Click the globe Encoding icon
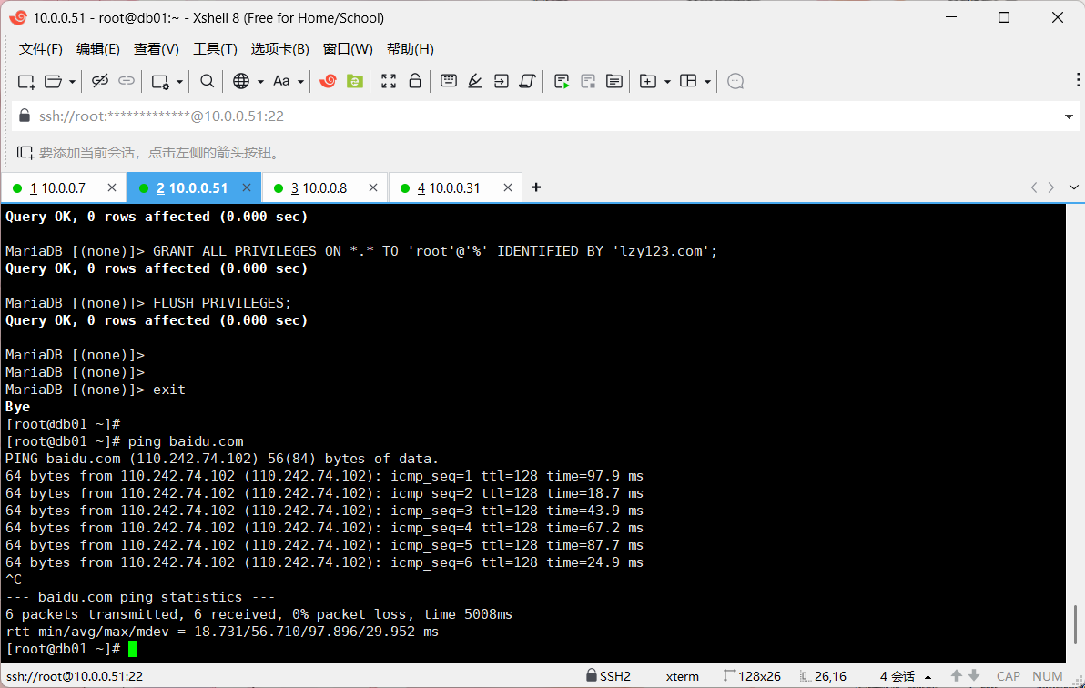 pyautogui.click(x=241, y=81)
